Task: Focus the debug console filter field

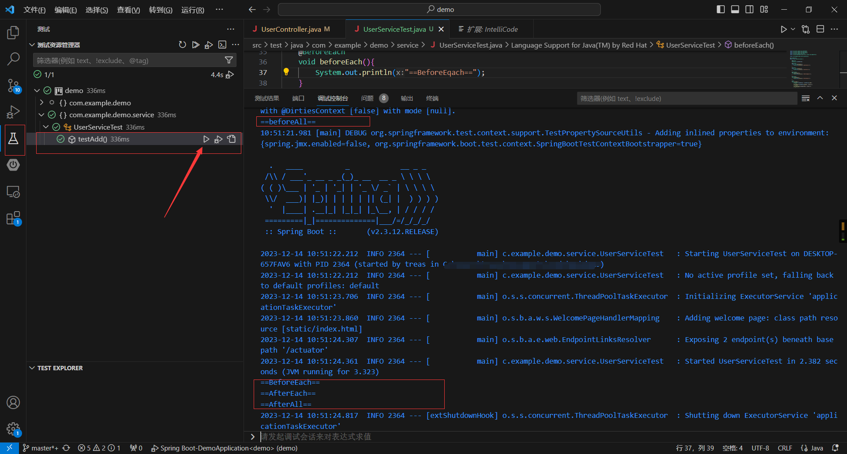Action: click(x=686, y=98)
